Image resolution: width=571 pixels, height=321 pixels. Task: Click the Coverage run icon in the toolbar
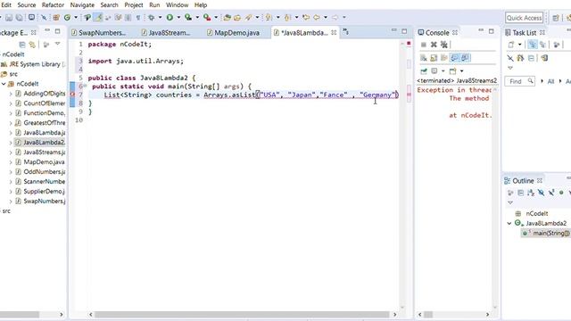click(x=188, y=17)
